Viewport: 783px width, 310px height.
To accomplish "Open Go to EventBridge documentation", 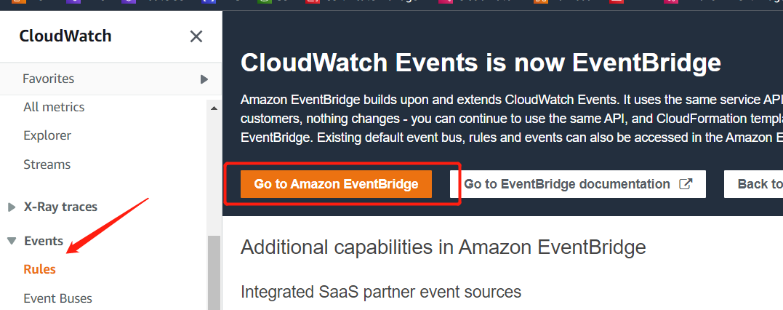I will click(x=567, y=184).
